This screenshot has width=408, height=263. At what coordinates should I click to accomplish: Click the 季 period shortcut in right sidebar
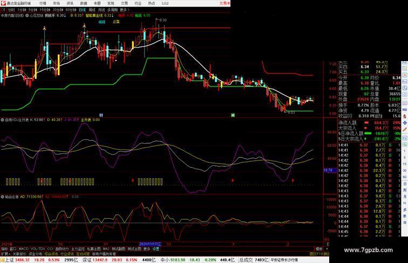pyautogui.click(x=405, y=216)
